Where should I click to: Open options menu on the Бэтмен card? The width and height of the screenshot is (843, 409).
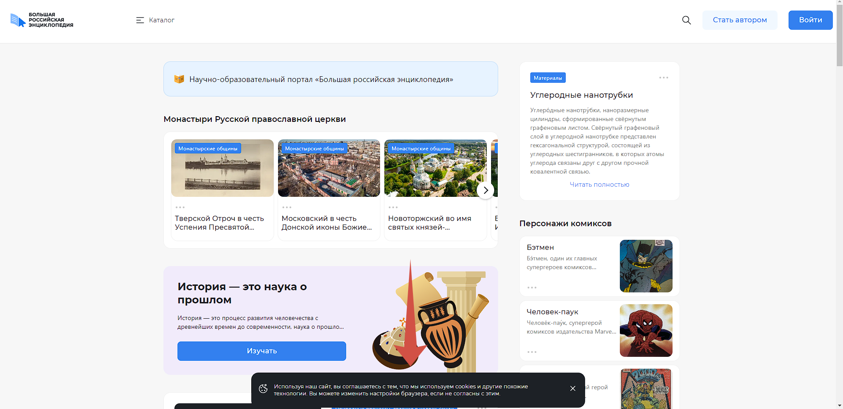tap(532, 288)
